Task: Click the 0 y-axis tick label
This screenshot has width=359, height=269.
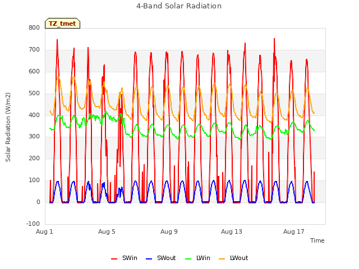Action: coord(38,202)
